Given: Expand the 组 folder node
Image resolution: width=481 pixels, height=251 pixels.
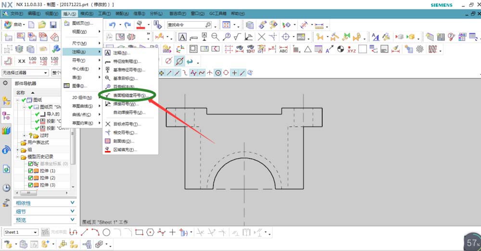Looking at the screenshot, I should [x=18, y=150].
